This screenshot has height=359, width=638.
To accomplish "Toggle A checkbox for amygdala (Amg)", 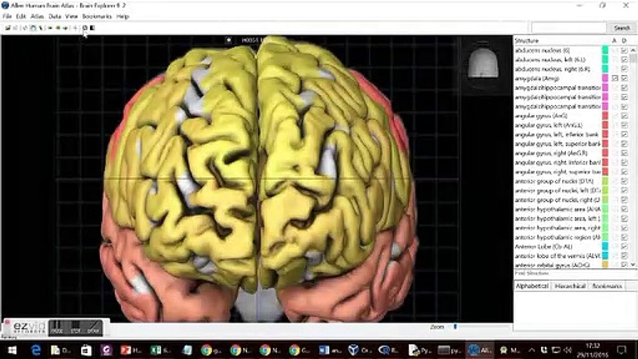I will pyautogui.click(x=615, y=78).
